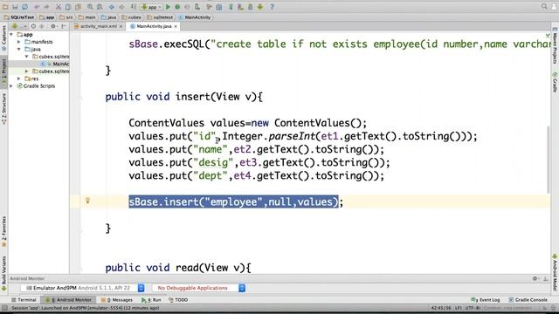Click the Cut scissors icon
This screenshot has width=559, height=314.
tap(59, 7)
